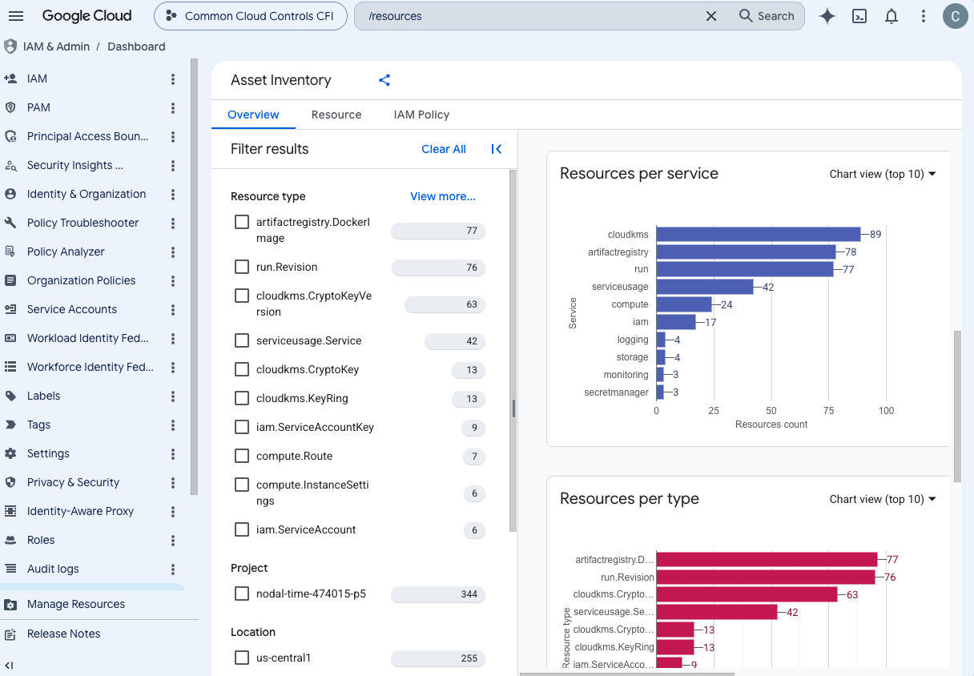Click the cloudkms bar in service chart
The image size is (974, 676).
click(x=759, y=234)
